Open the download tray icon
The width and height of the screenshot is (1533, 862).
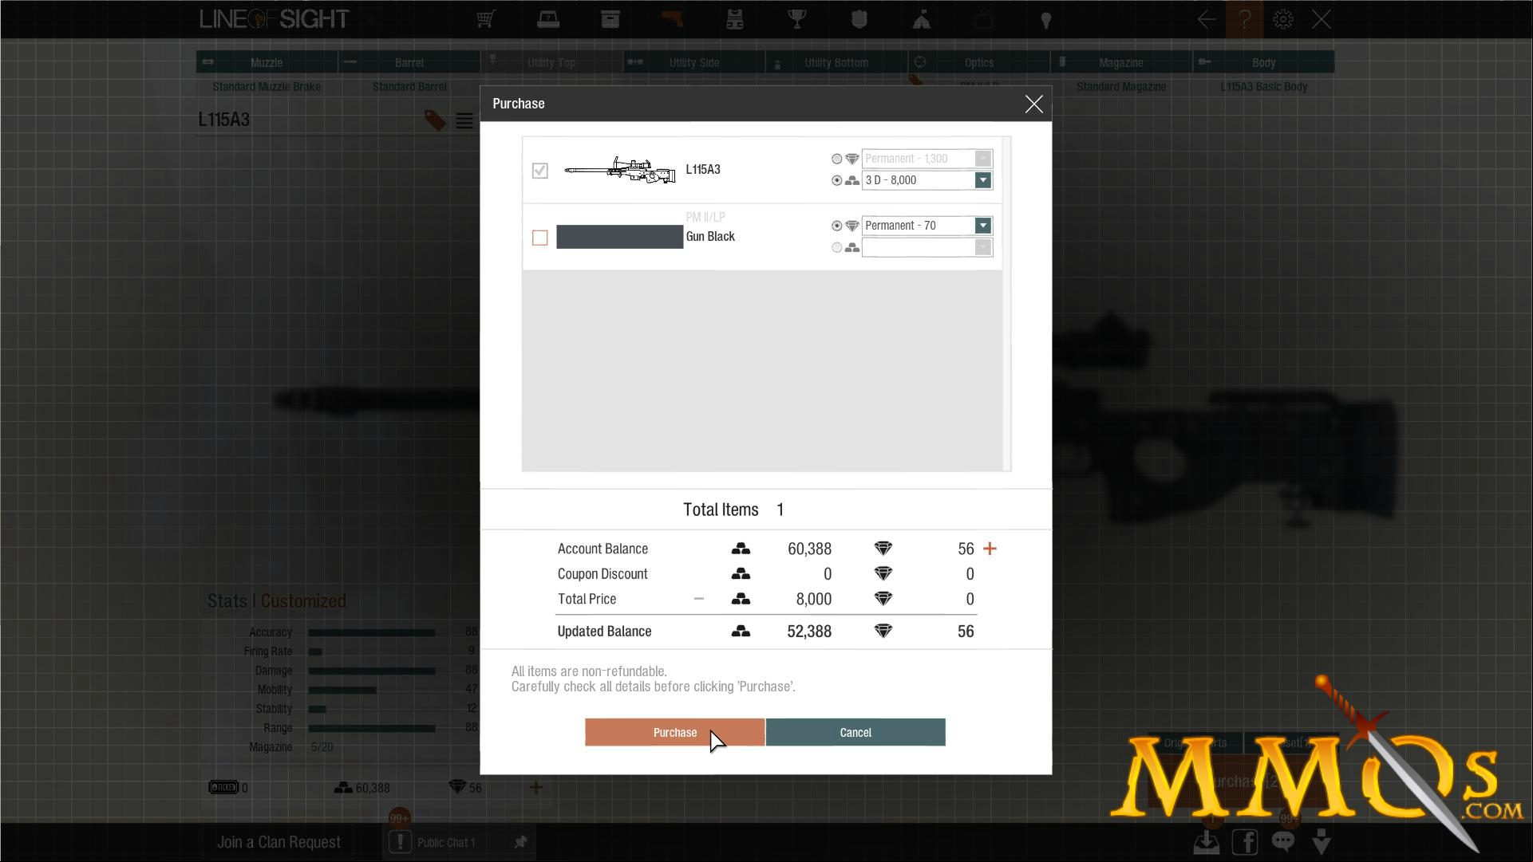(x=1207, y=841)
